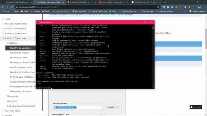This screenshot has height=116, width=207.
Task: Click the Command Prompt scrollbar thumb
Action: pyautogui.click(x=153, y=28)
